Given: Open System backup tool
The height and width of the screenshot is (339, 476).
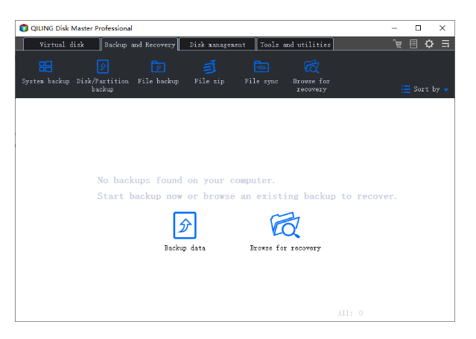Looking at the screenshot, I should tap(45, 73).
